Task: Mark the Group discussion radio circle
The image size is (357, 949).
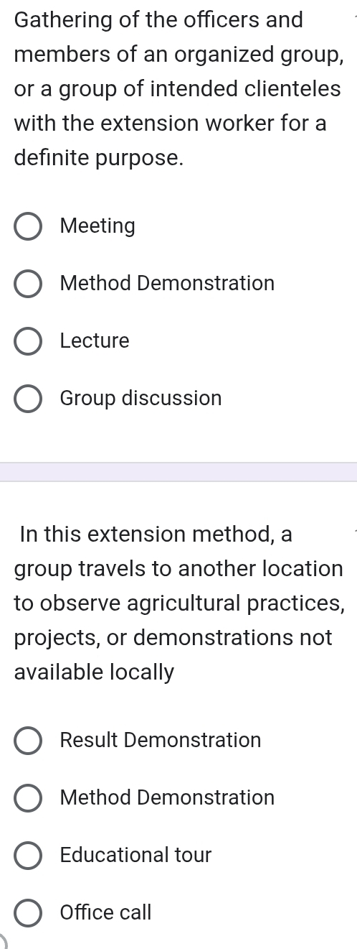Action: pyautogui.click(x=29, y=399)
